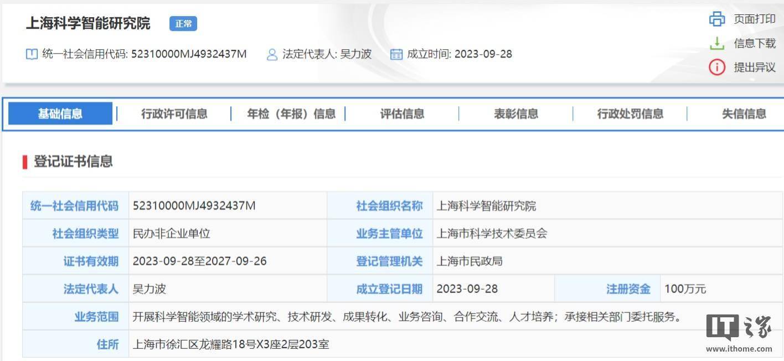Open the 表彰信息 tab
This screenshot has width=784, height=361.
pyautogui.click(x=516, y=114)
